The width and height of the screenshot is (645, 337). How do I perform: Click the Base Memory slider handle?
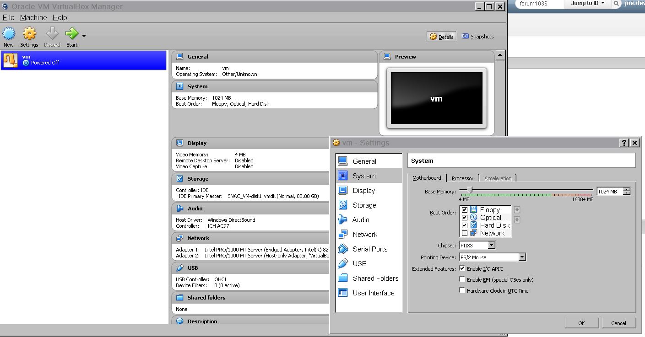click(x=470, y=190)
